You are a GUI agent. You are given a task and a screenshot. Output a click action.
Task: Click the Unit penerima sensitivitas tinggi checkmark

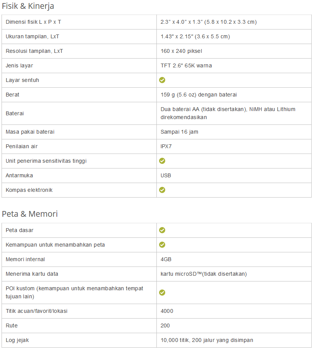click(162, 161)
